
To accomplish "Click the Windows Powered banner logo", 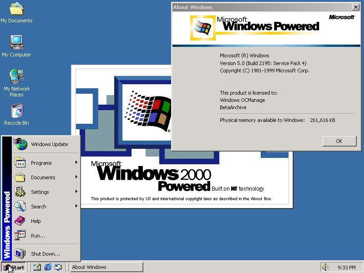I will tap(254, 27).
